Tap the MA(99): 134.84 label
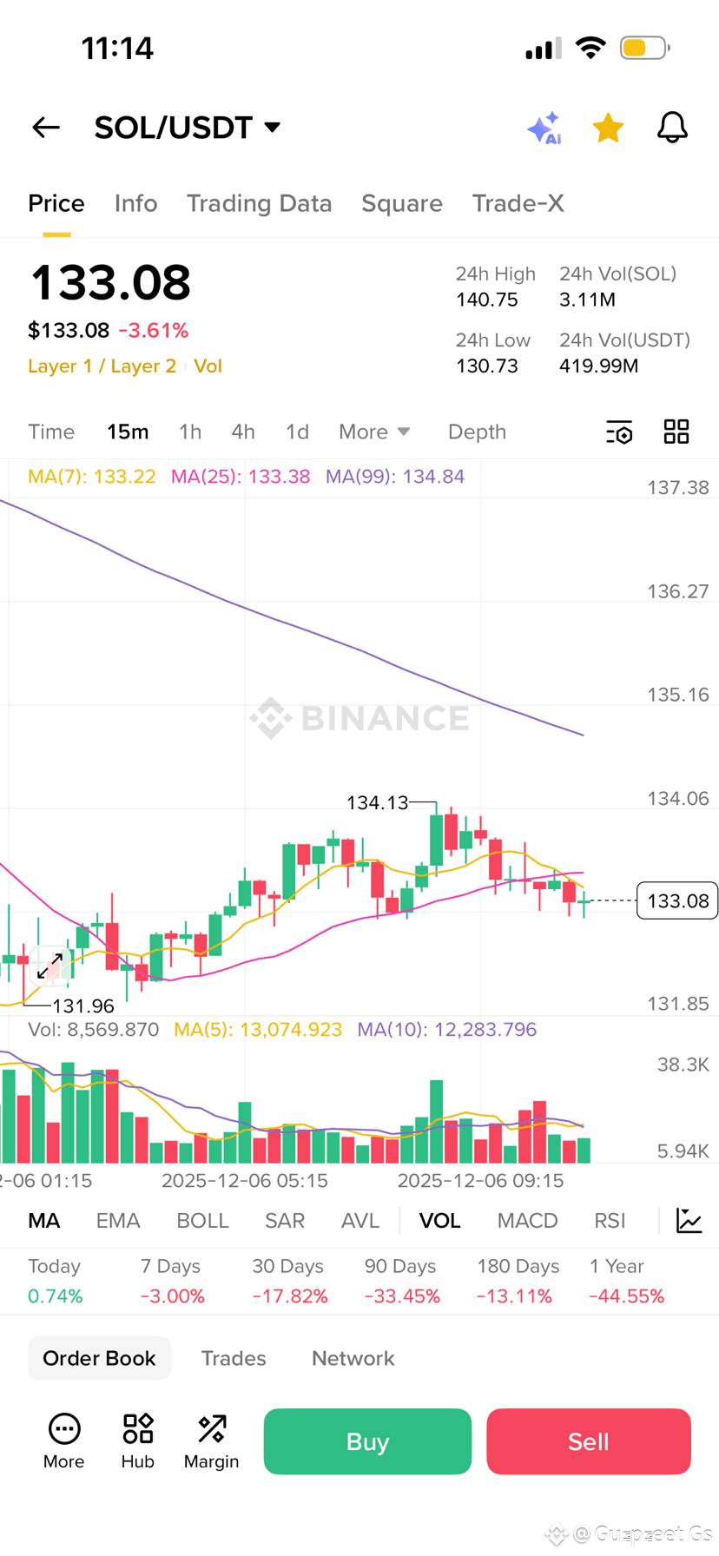Screen dimensions: 719x1556 (x=395, y=477)
